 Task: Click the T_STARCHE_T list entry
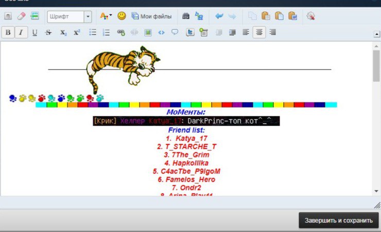186,147
